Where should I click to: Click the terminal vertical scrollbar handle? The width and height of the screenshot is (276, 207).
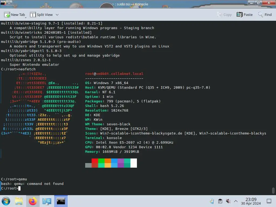273,190
